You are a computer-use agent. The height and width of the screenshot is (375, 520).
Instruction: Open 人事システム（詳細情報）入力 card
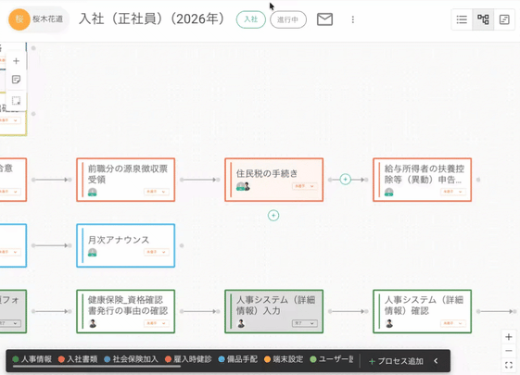pyautogui.click(x=274, y=311)
